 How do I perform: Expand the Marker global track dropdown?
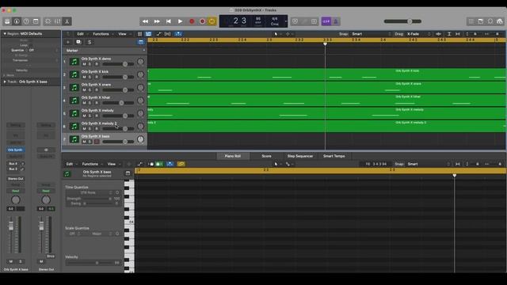(144, 51)
